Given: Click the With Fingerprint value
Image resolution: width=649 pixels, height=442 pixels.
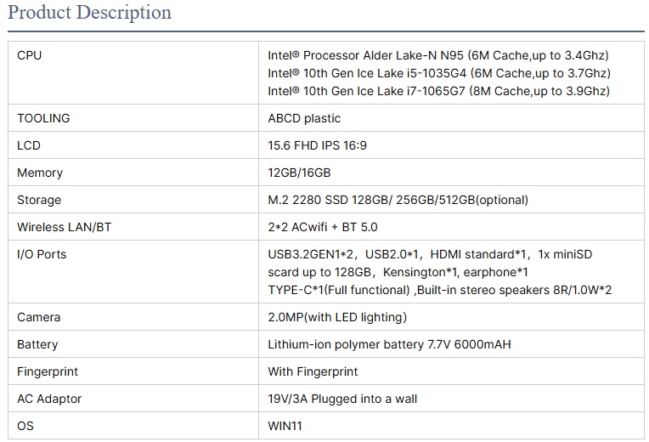Looking at the screenshot, I should [313, 371].
